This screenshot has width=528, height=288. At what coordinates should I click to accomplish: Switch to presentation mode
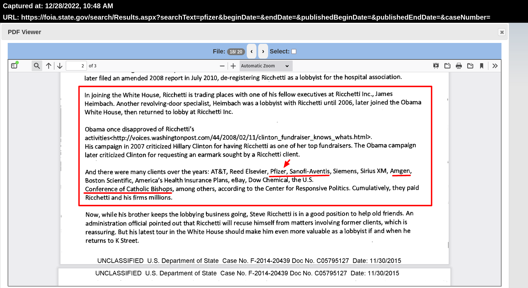click(x=436, y=66)
